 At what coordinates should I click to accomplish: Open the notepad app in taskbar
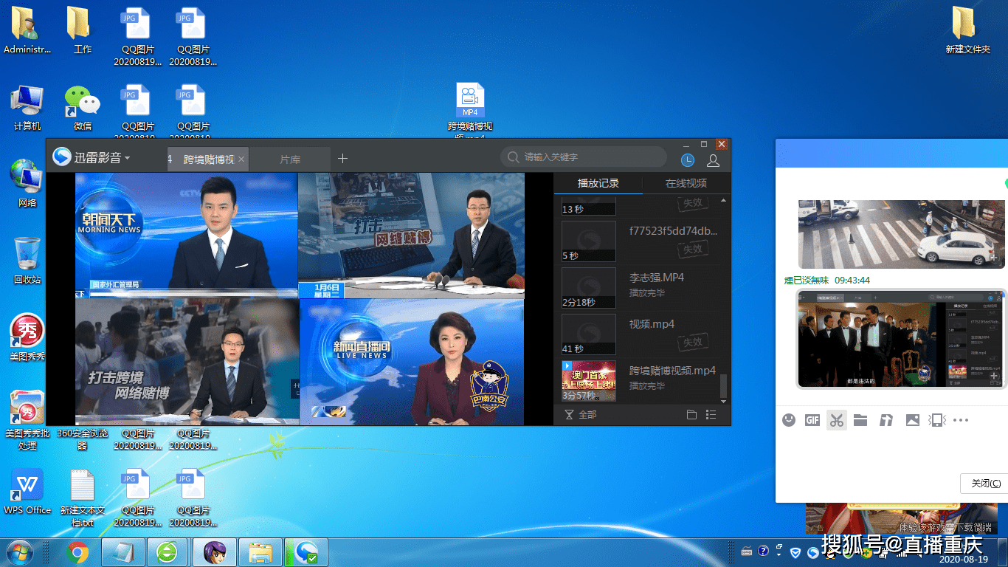[x=122, y=552]
